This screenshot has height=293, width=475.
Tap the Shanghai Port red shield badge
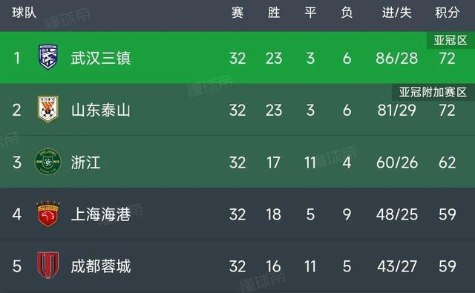coord(47,214)
